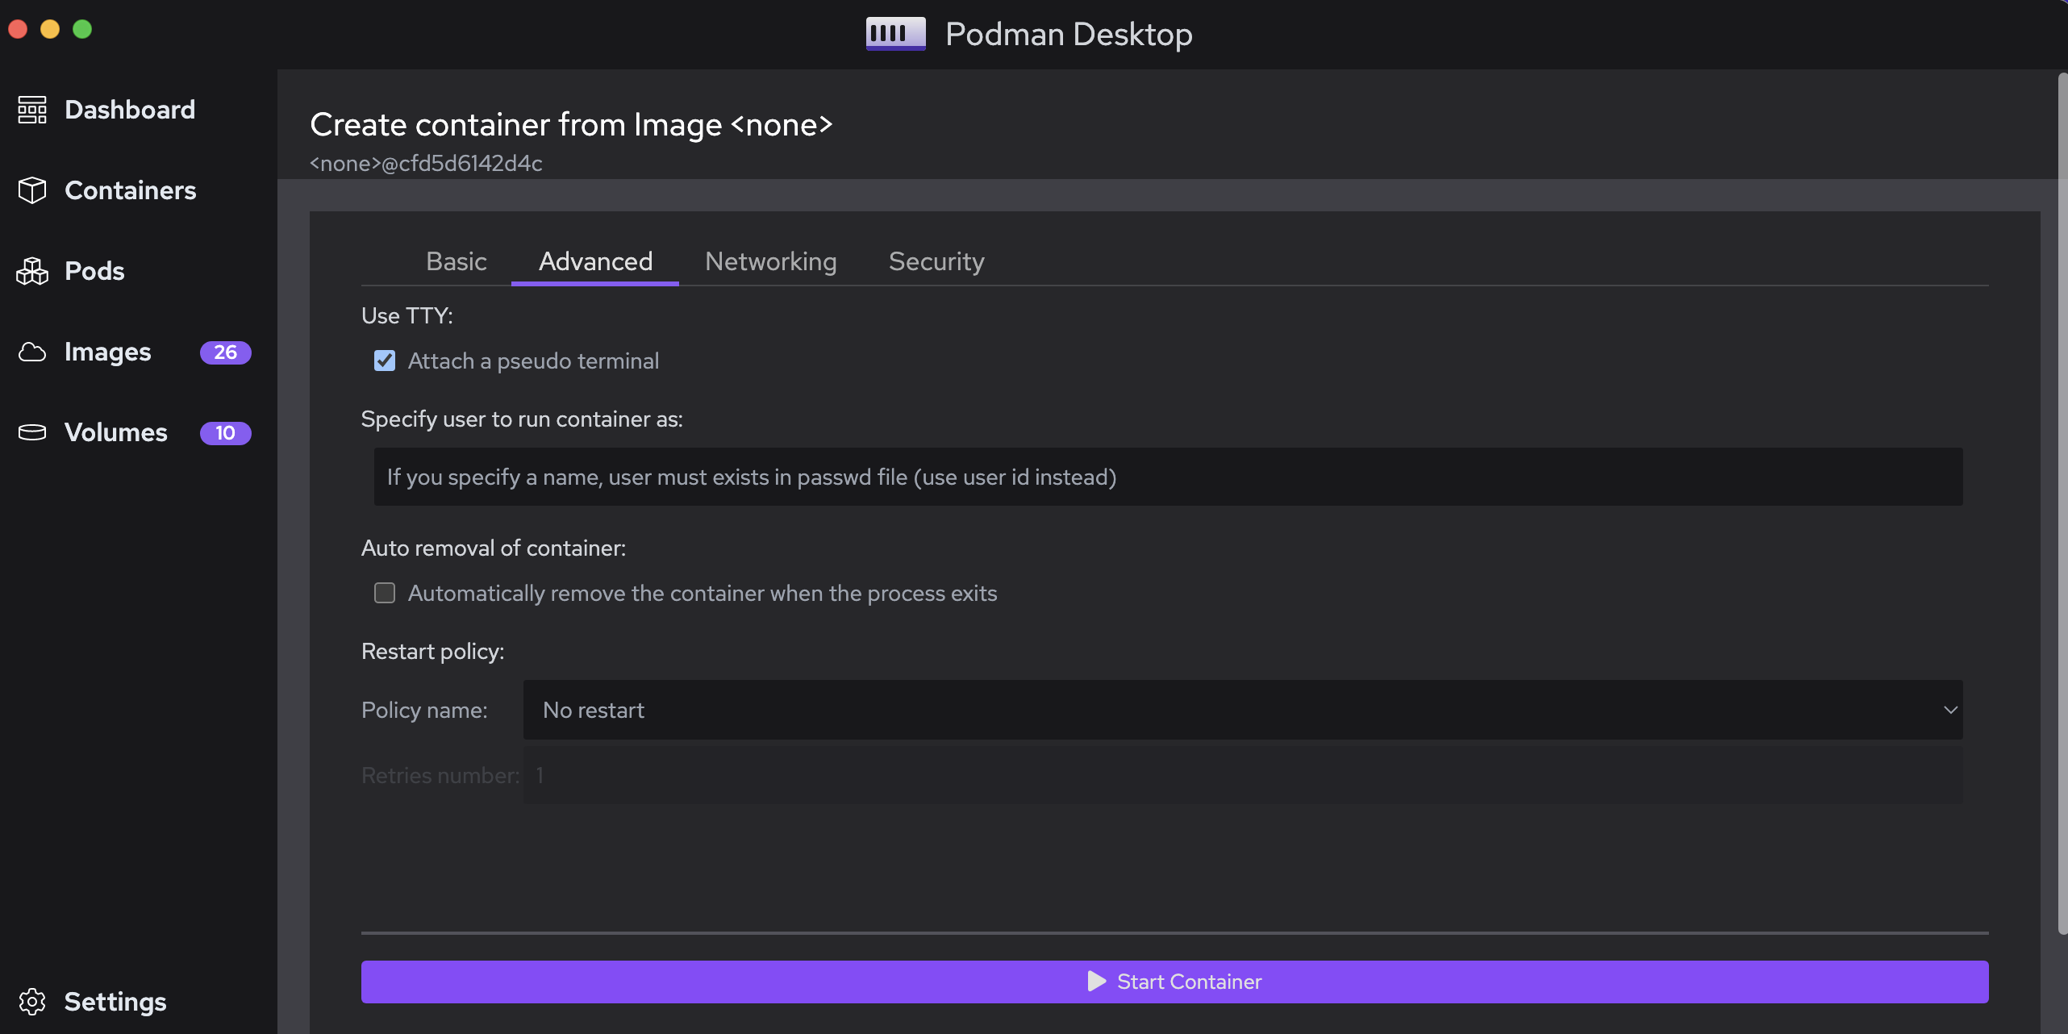Click the user to run container input field
This screenshot has width=2068, height=1034.
[x=1168, y=477]
